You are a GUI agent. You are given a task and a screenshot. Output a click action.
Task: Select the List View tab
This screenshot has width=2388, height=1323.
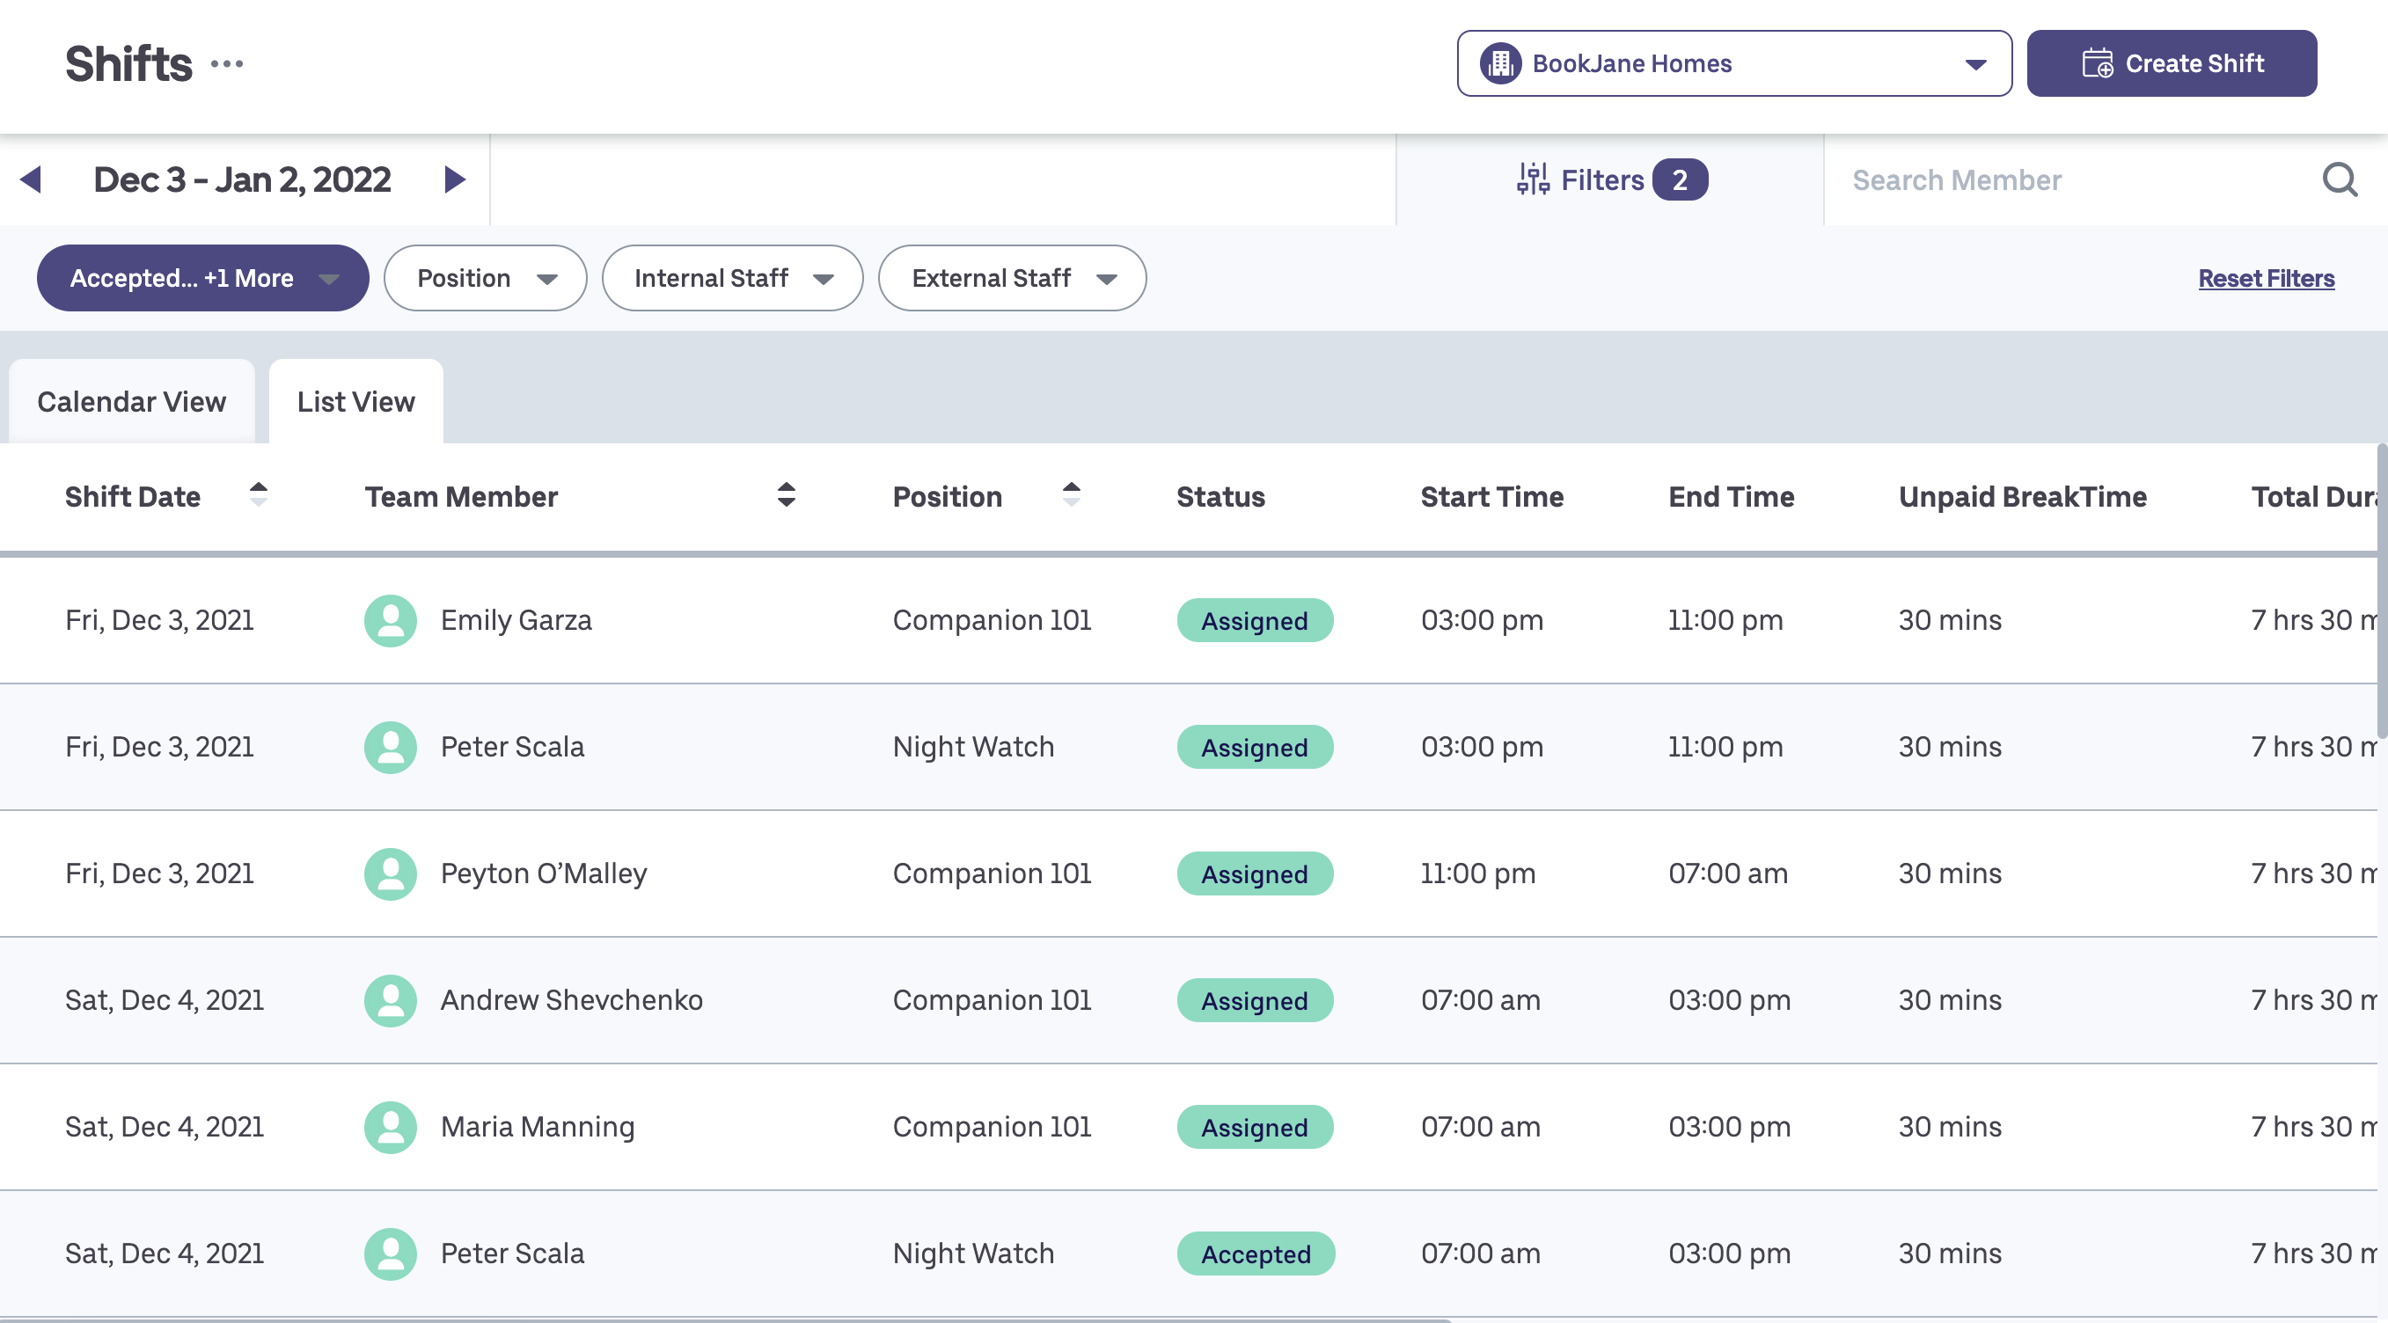coord(356,402)
